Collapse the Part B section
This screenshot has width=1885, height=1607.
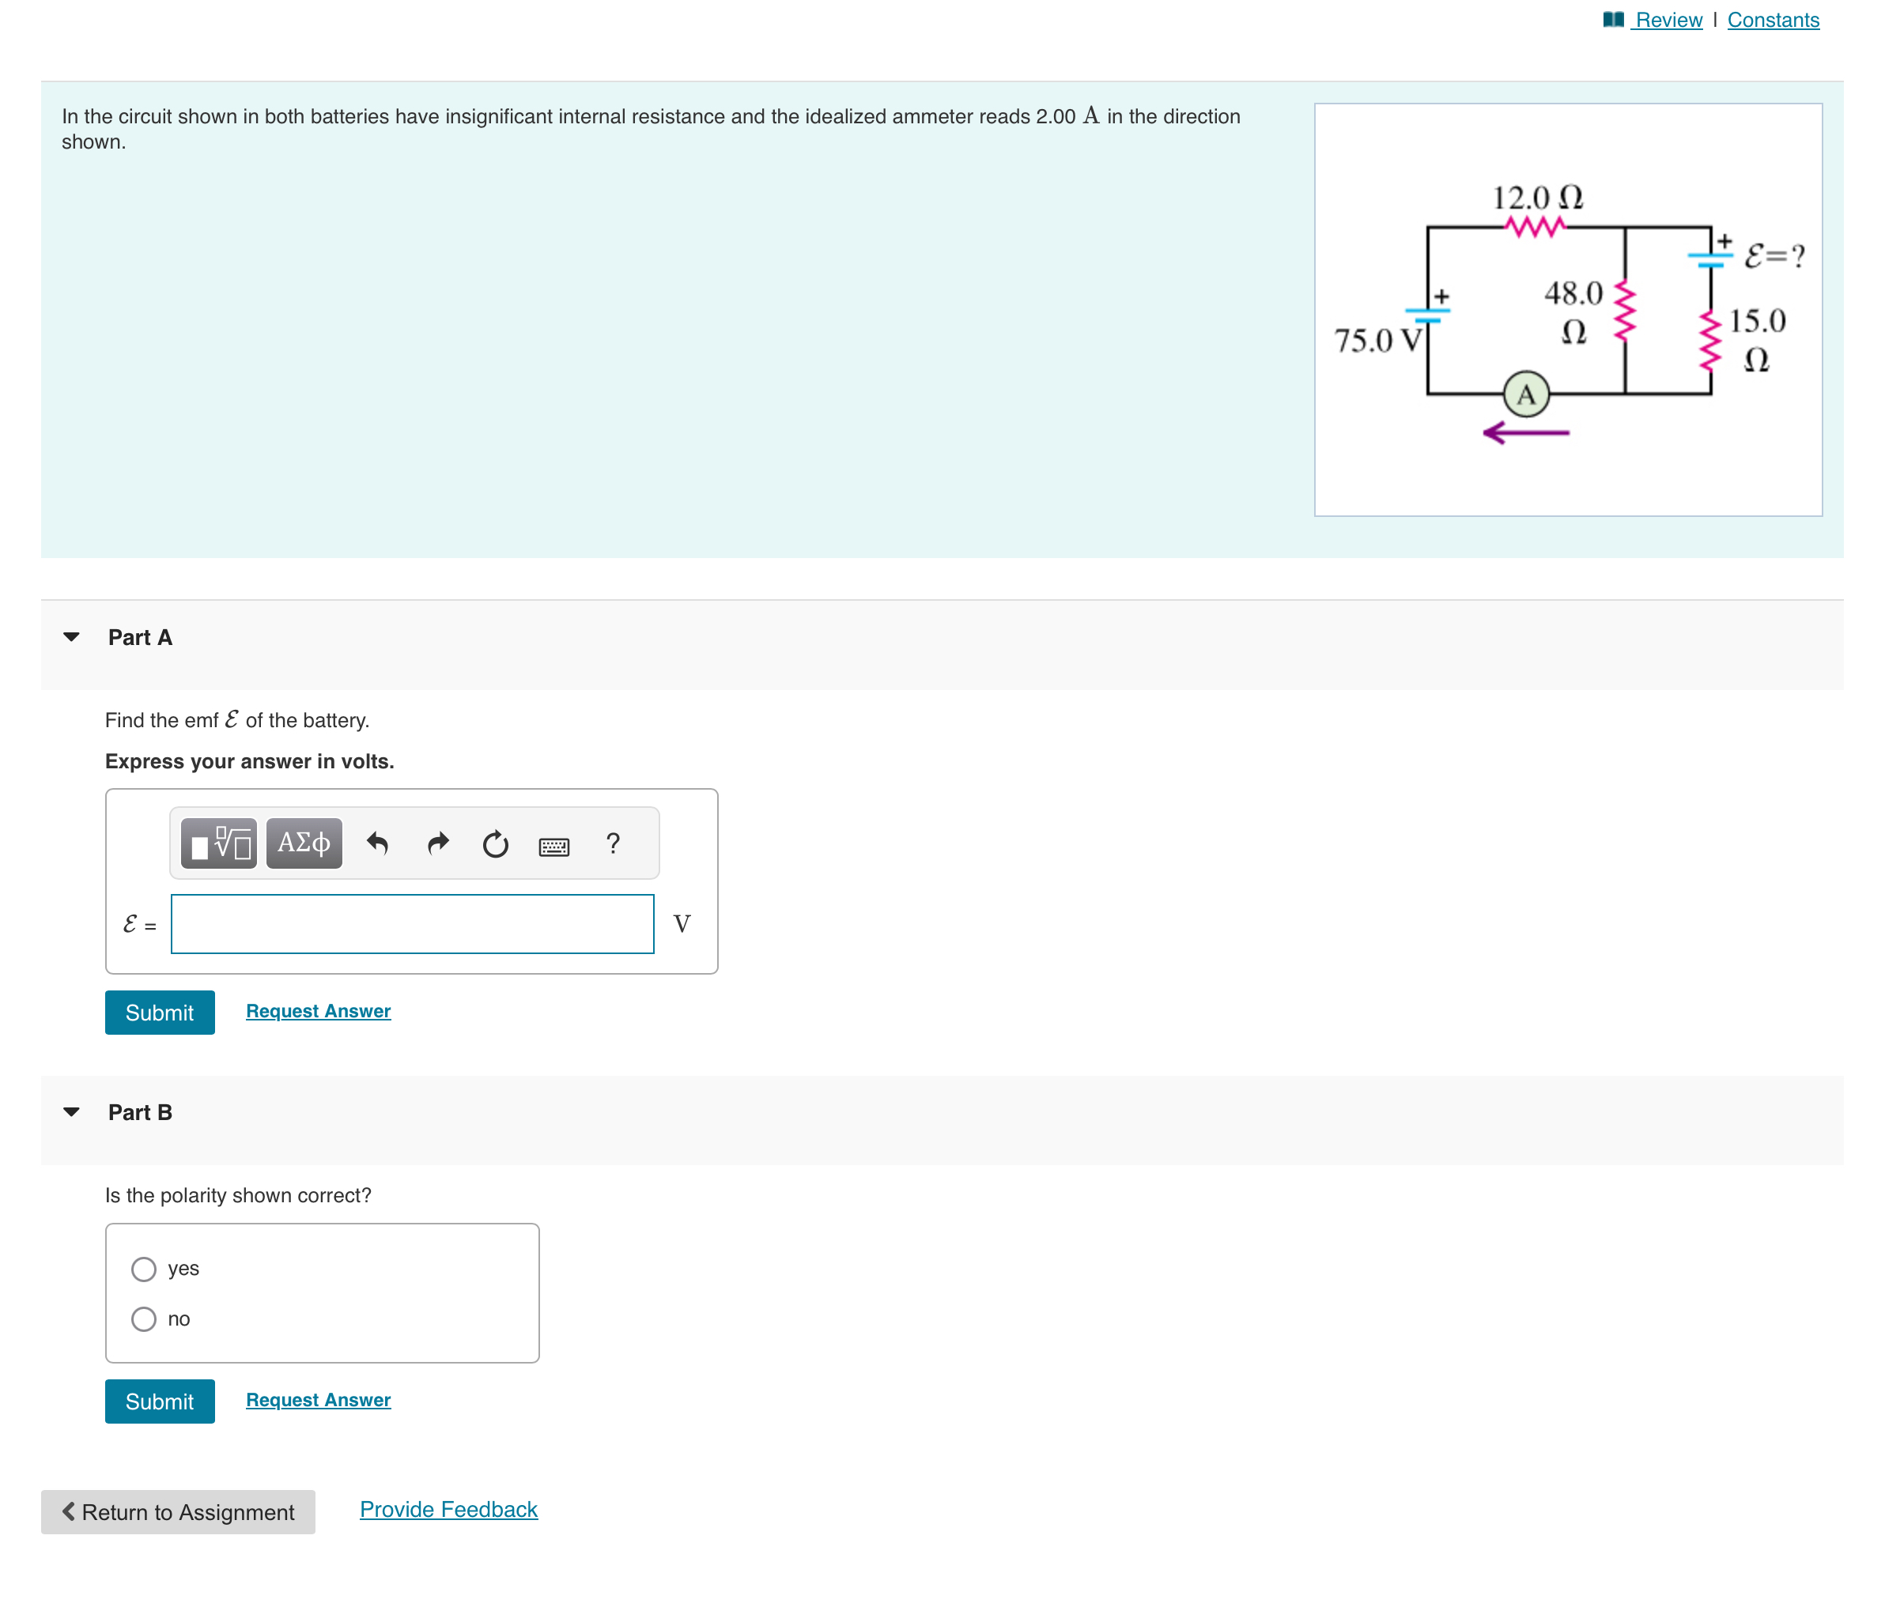72,1111
